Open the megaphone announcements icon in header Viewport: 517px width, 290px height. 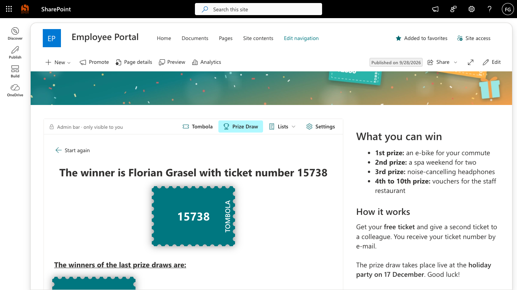click(435, 9)
